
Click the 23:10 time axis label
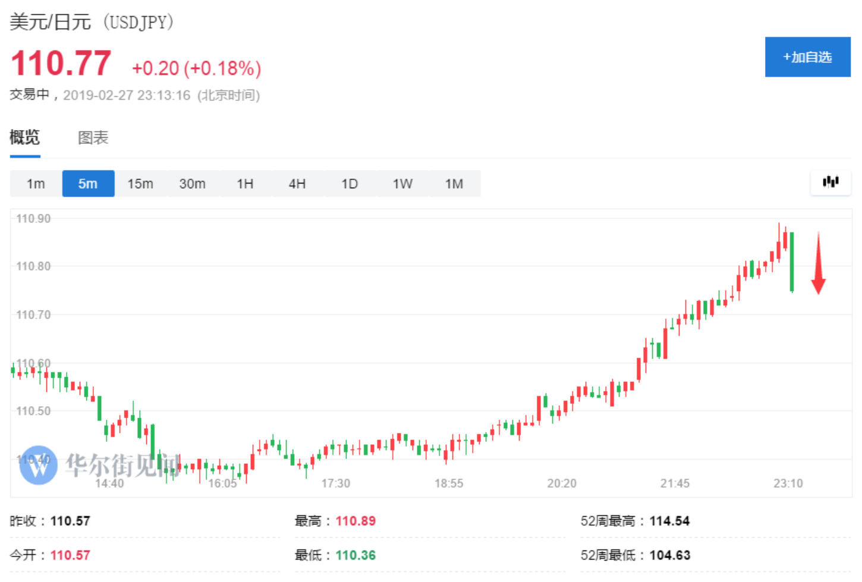pos(788,483)
